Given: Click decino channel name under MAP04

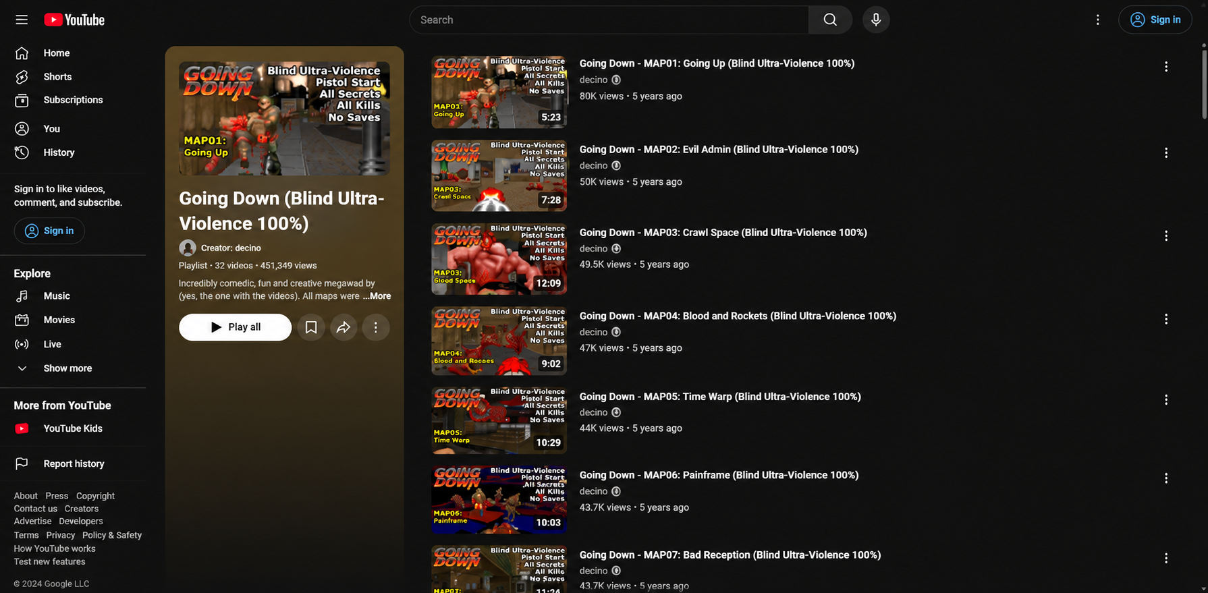Looking at the screenshot, I should (593, 332).
